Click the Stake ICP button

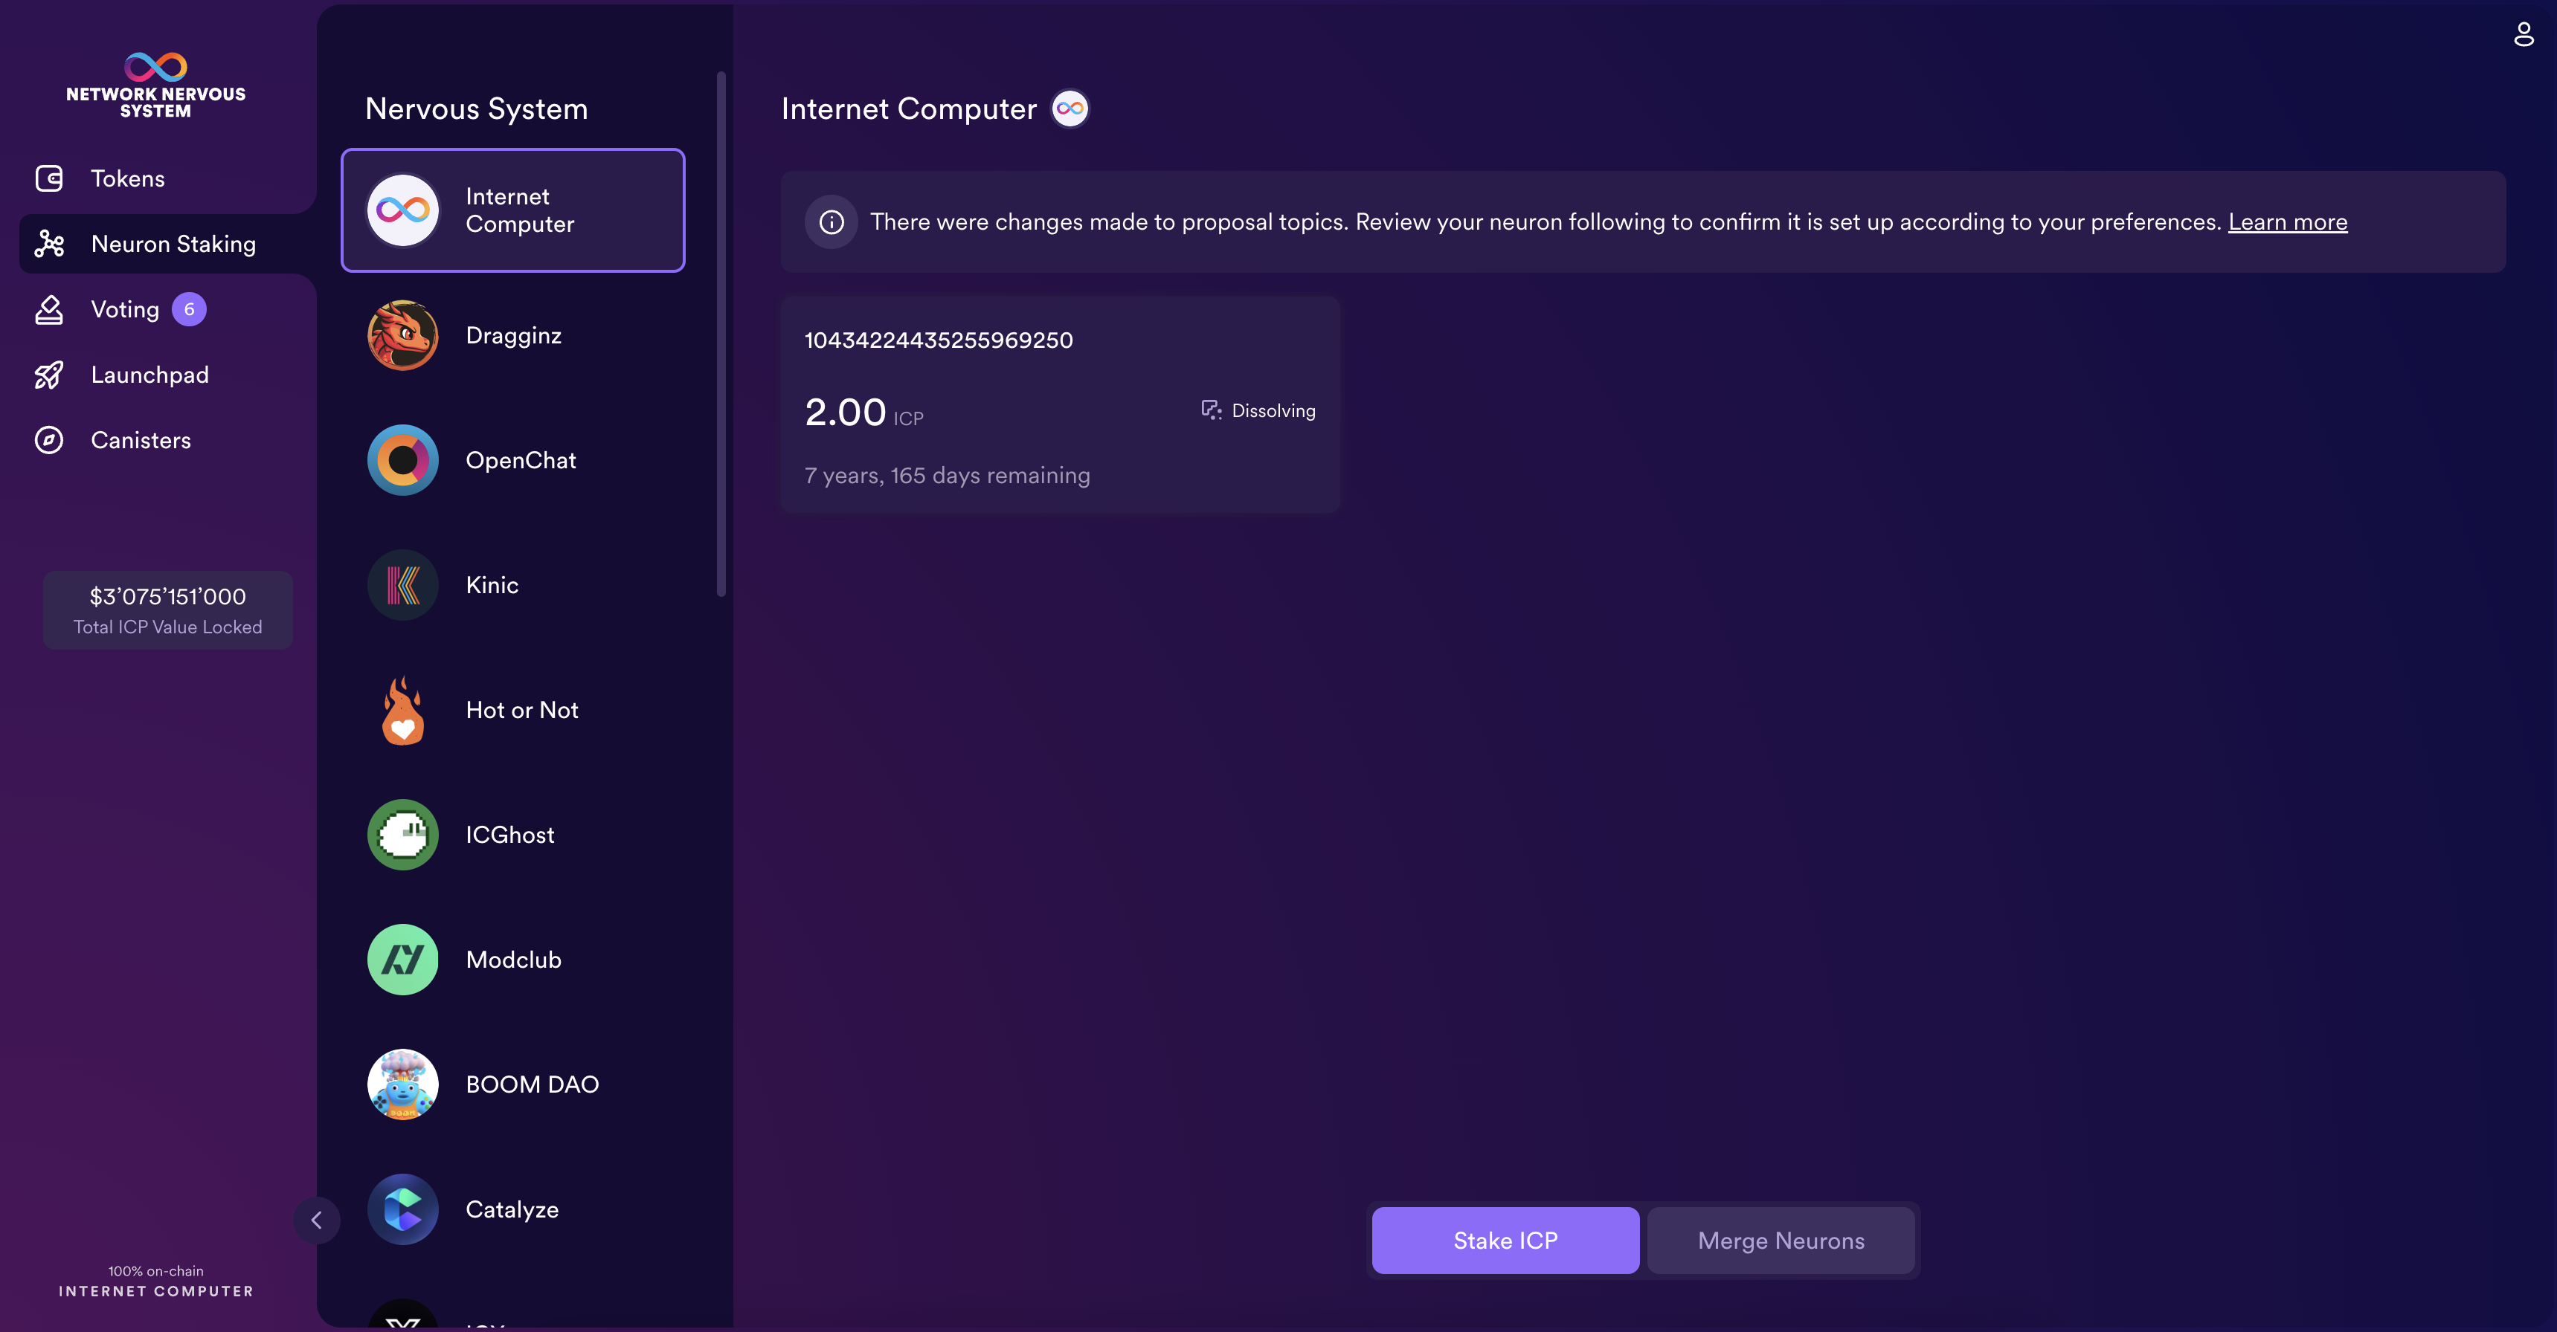[1505, 1239]
